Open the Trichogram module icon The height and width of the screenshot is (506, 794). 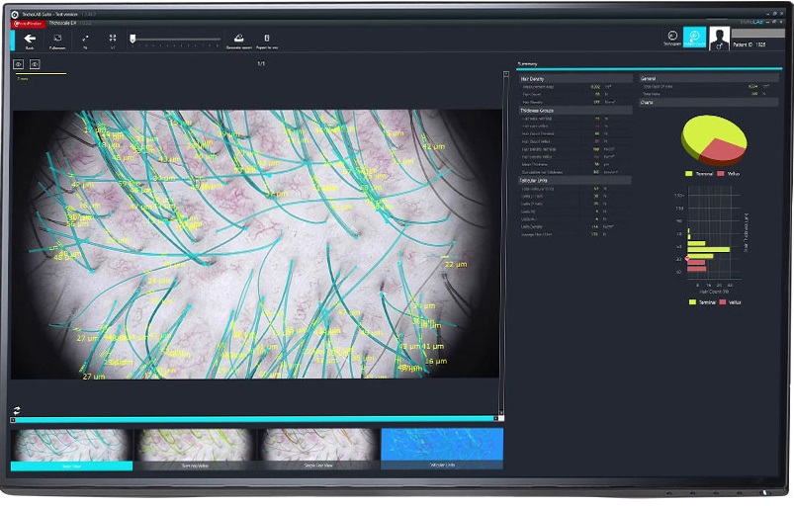(x=672, y=38)
